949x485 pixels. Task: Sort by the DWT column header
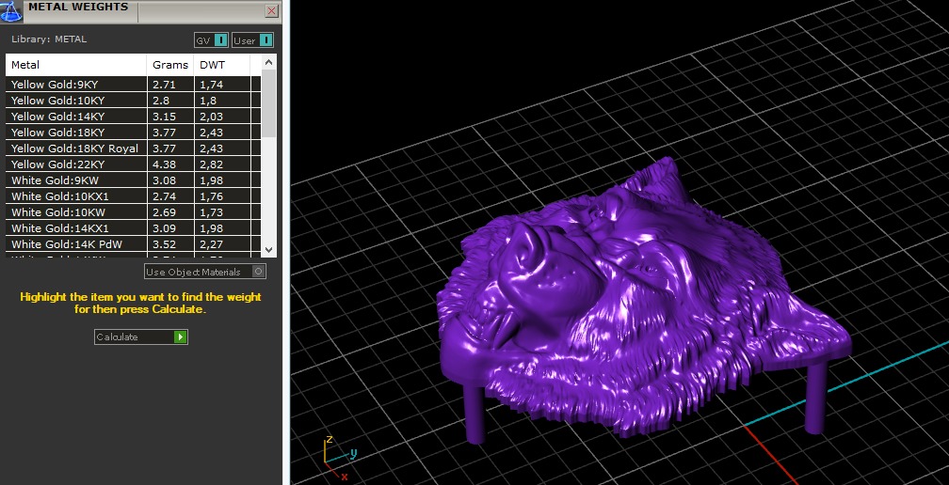(x=221, y=65)
